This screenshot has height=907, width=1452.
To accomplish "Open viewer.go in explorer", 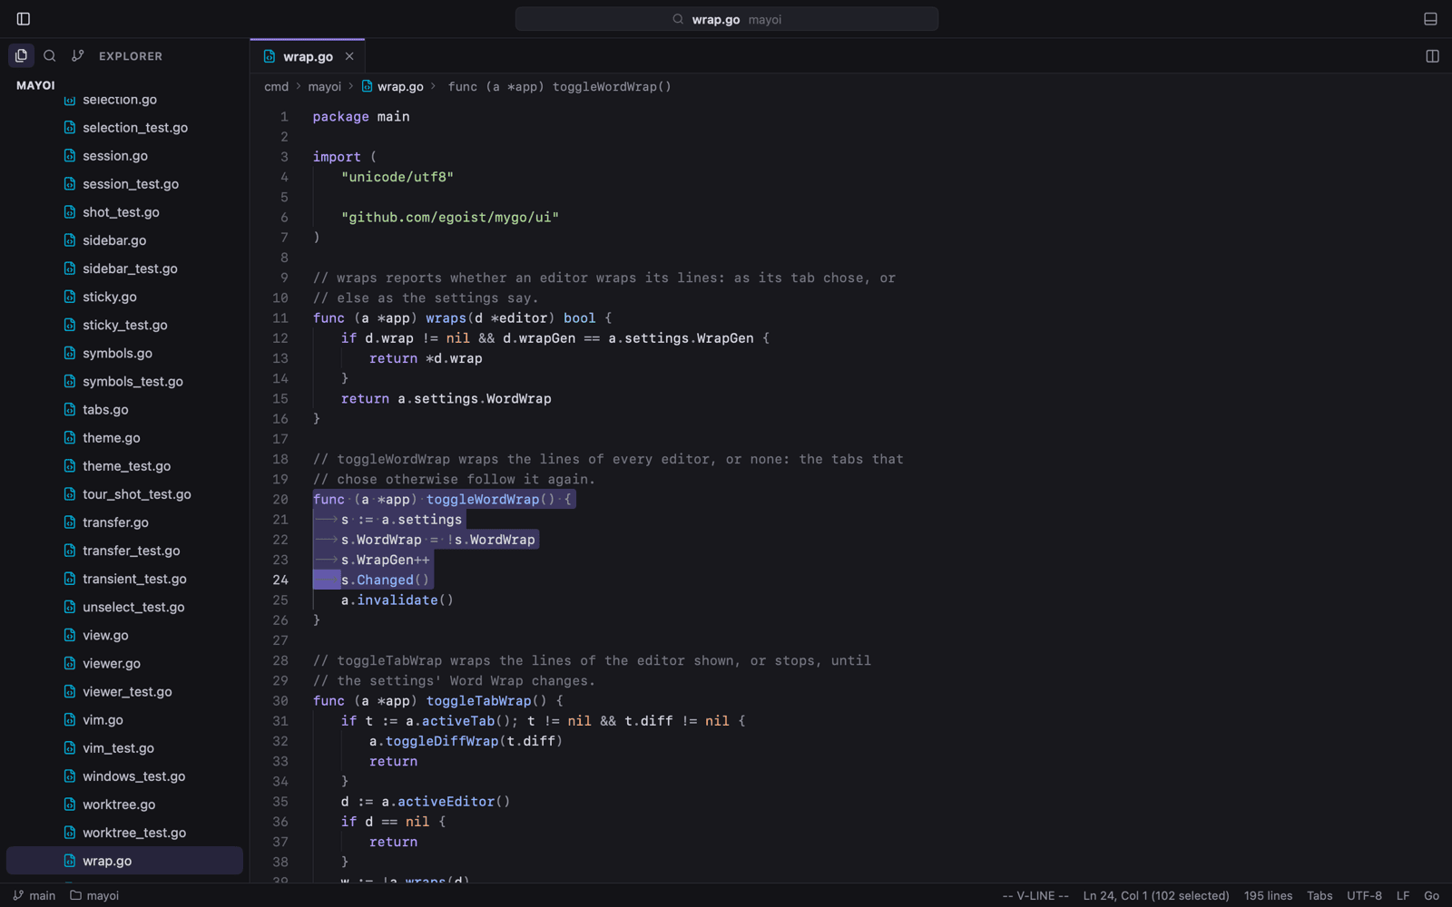I will [124, 663].
